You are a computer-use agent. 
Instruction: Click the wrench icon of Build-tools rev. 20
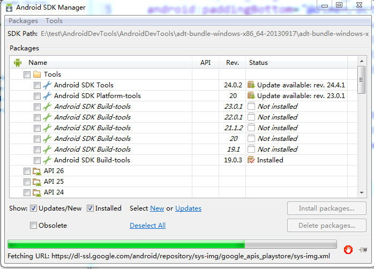(47, 139)
